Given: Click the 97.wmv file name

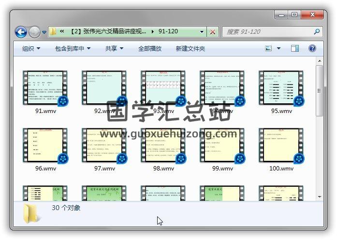Looking at the screenshot, I should point(104,169).
